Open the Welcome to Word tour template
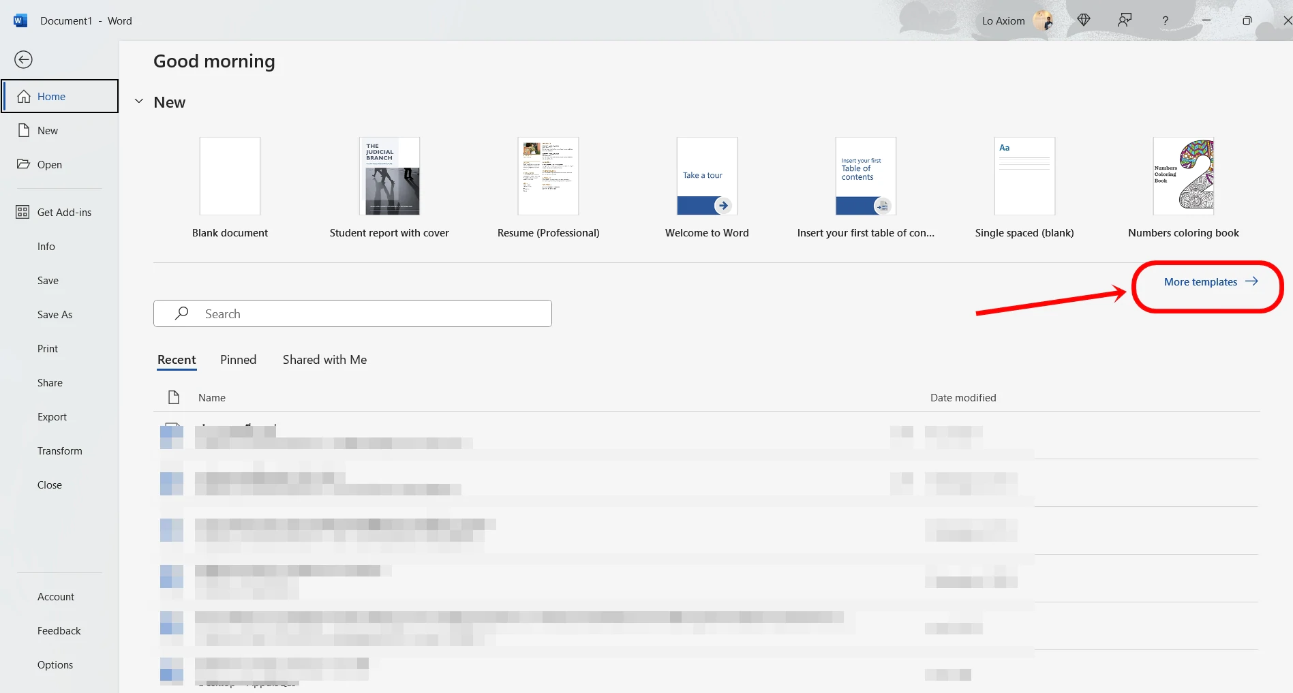Viewport: 1293px width, 693px height. (x=707, y=187)
